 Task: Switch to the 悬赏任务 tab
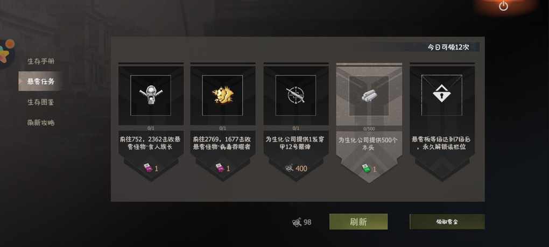pyautogui.click(x=41, y=81)
